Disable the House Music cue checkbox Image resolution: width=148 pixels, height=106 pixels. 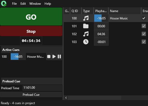144,18
